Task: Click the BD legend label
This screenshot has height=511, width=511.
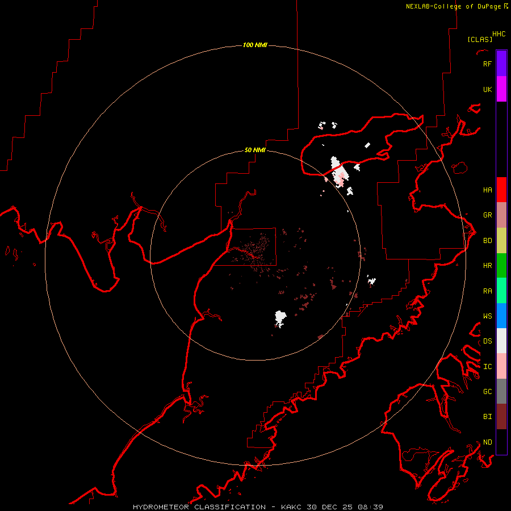Action: [487, 241]
